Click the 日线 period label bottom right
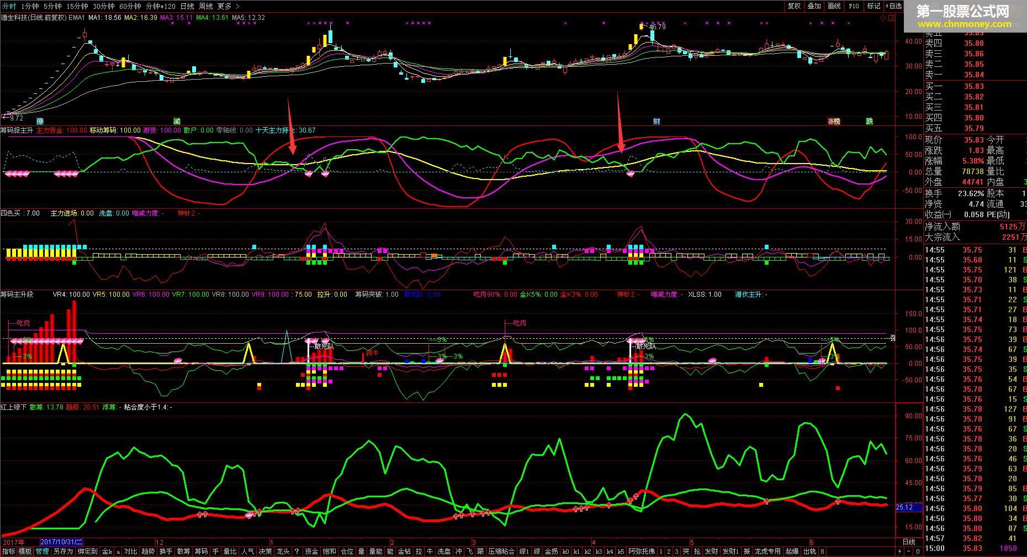1027x557 pixels. 908,542
